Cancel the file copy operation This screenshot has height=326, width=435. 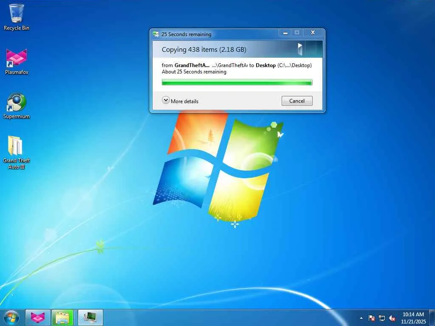pos(297,101)
